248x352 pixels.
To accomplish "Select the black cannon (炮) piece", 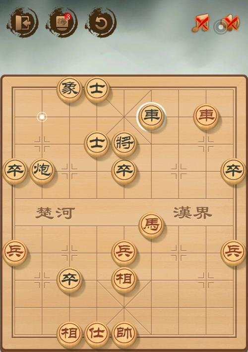I will [42, 171].
